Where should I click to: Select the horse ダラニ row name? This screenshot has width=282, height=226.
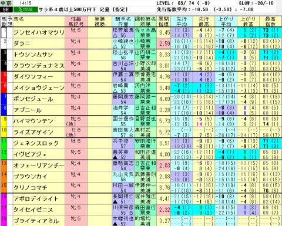(x=22, y=43)
